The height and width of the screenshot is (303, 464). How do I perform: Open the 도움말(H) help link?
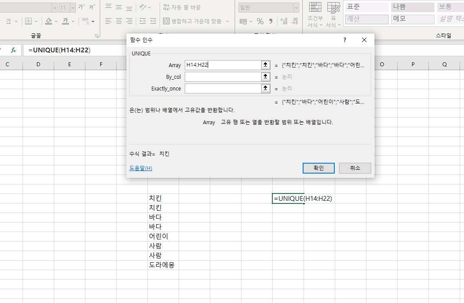click(x=140, y=168)
